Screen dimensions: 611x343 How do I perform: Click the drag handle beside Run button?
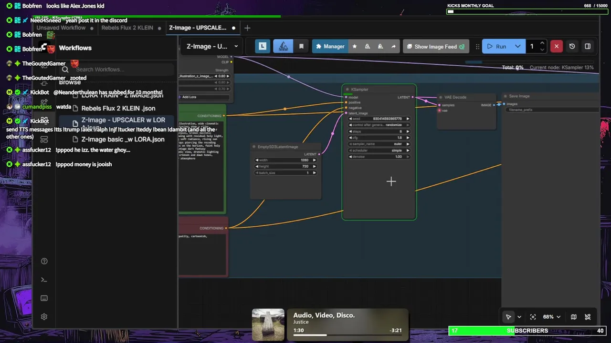coord(477,46)
